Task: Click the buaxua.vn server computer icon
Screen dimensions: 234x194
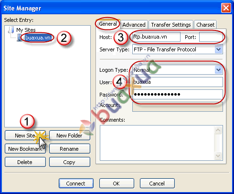Action: (20, 38)
